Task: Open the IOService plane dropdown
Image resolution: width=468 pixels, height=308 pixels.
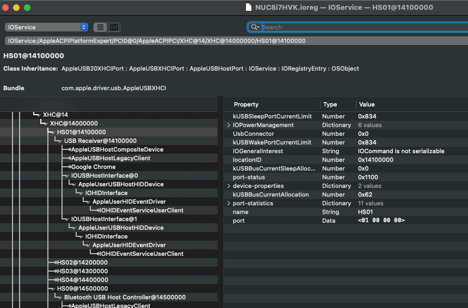Action: [x=46, y=27]
